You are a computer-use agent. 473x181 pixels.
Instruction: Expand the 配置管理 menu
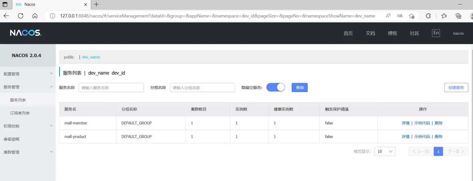(x=28, y=74)
